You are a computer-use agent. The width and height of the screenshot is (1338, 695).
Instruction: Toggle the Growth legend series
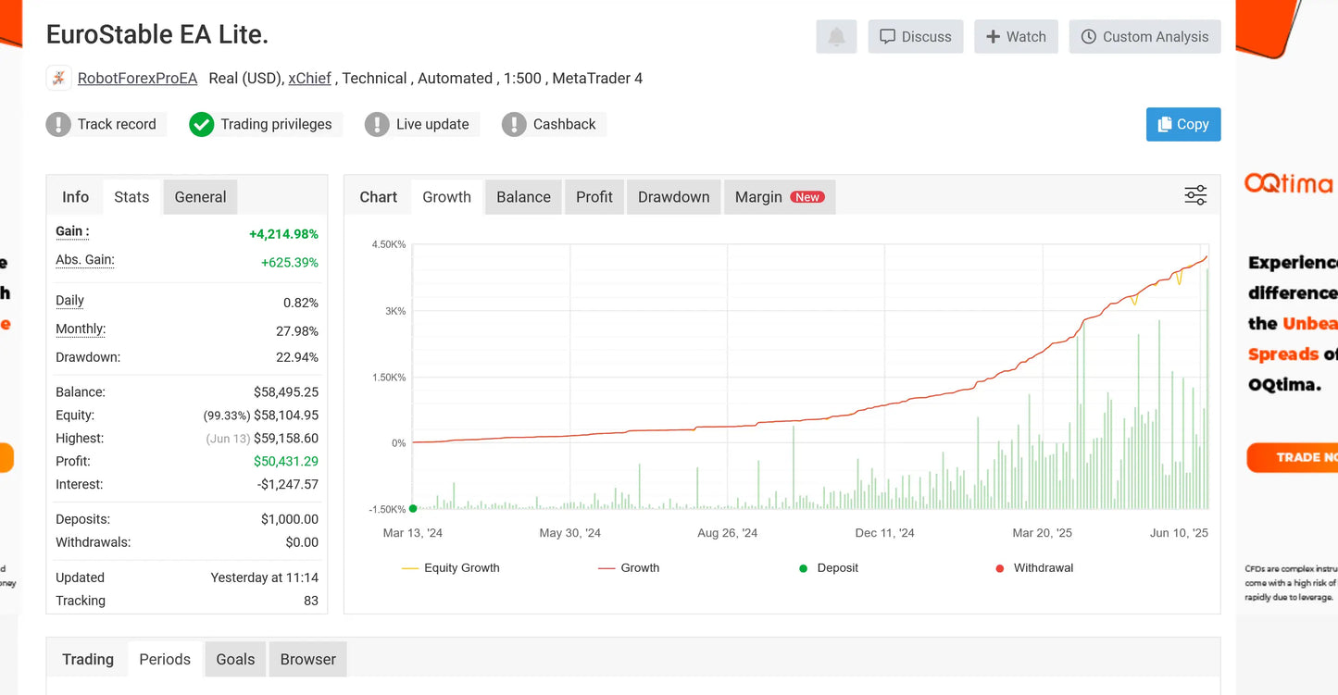click(x=629, y=568)
